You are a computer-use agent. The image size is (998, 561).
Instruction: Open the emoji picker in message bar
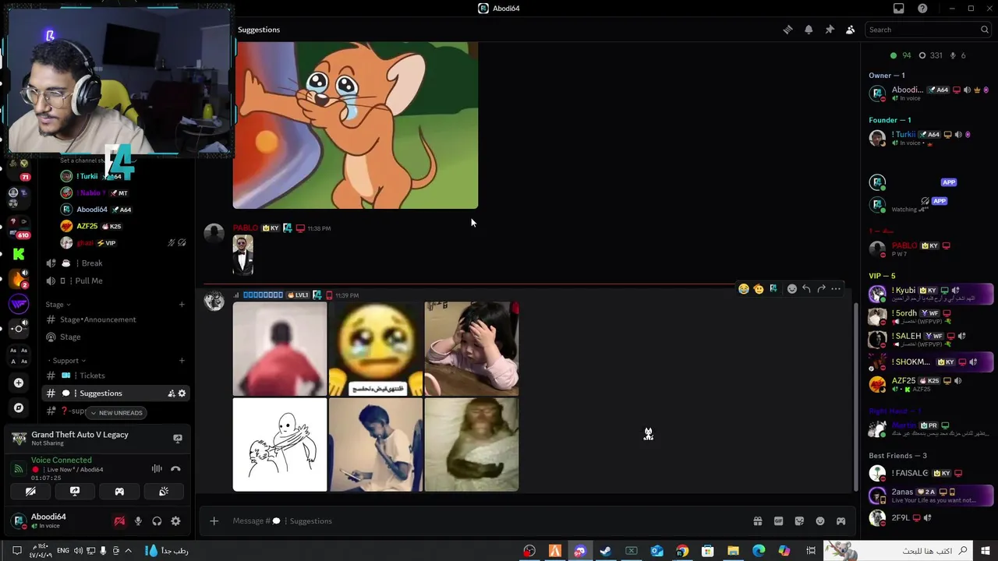(820, 521)
